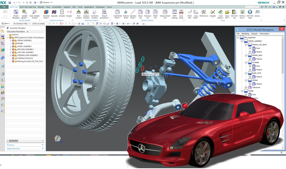Open Modeling menu in 3DCS Model Navigator
This screenshot has height=169, width=286.
[245, 34]
